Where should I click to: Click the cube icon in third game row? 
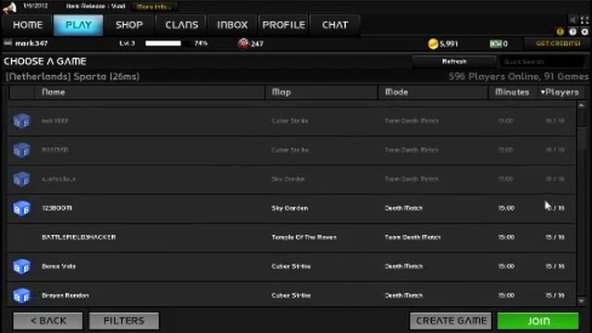(x=21, y=179)
